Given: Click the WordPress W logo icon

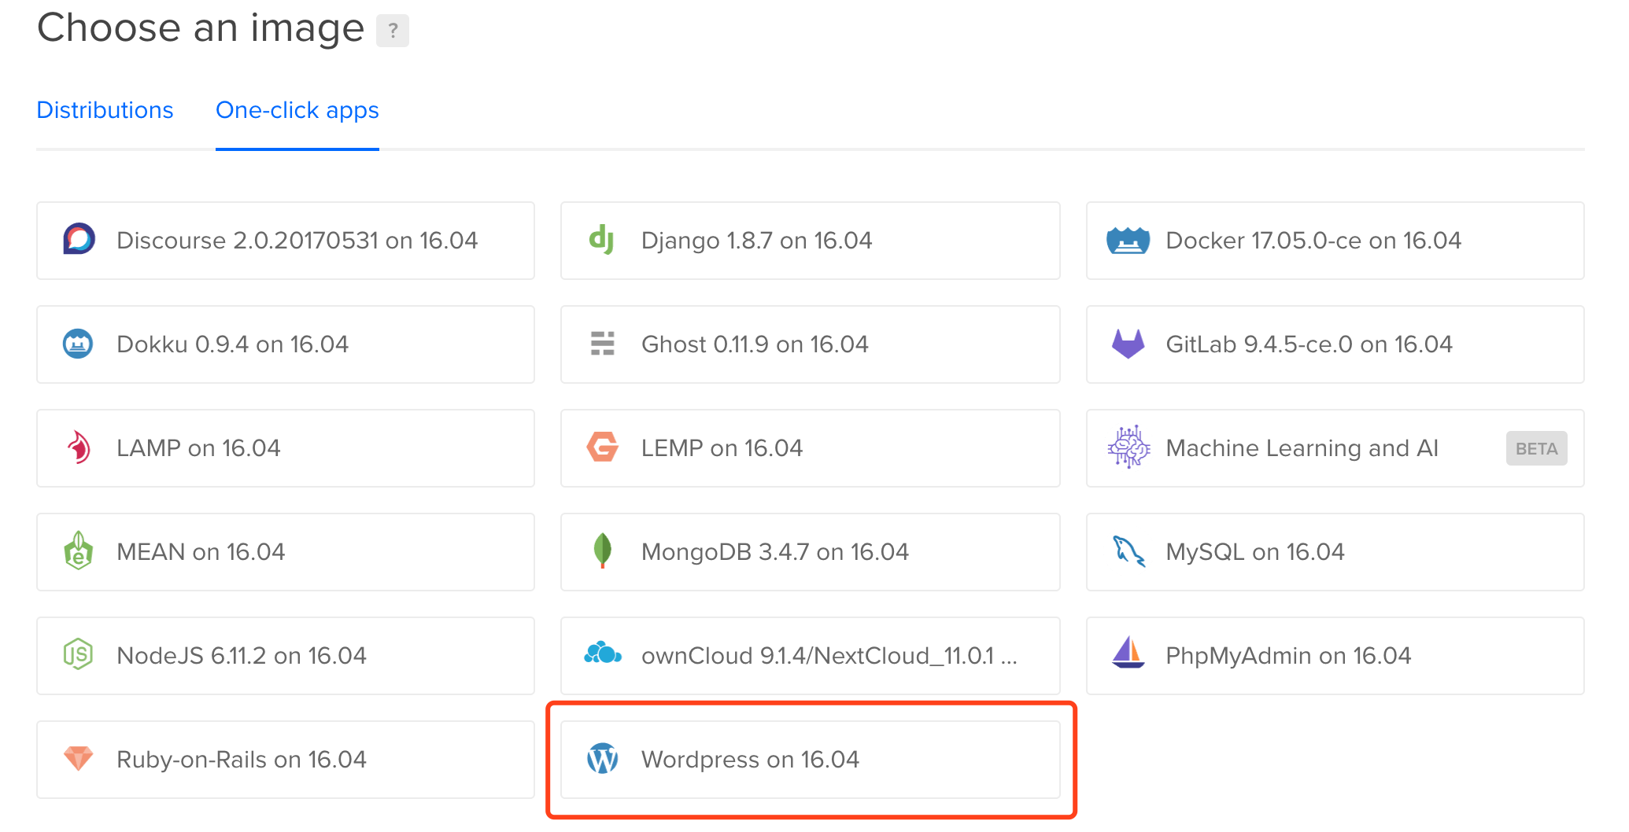Looking at the screenshot, I should pyautogui.click(x=603, y=759).
